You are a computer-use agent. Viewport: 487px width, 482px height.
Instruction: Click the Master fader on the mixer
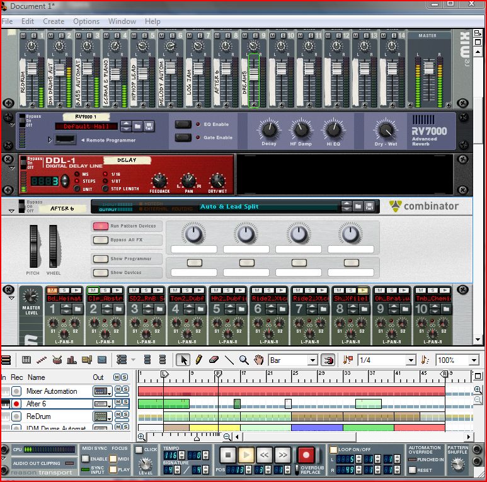428,67
